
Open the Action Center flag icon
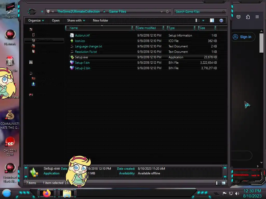coord(224,193)
